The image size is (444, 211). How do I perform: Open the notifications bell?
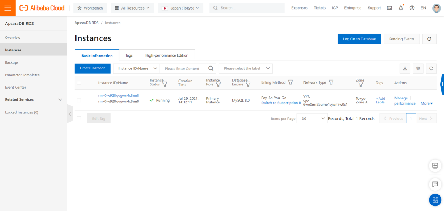[401, 8]
